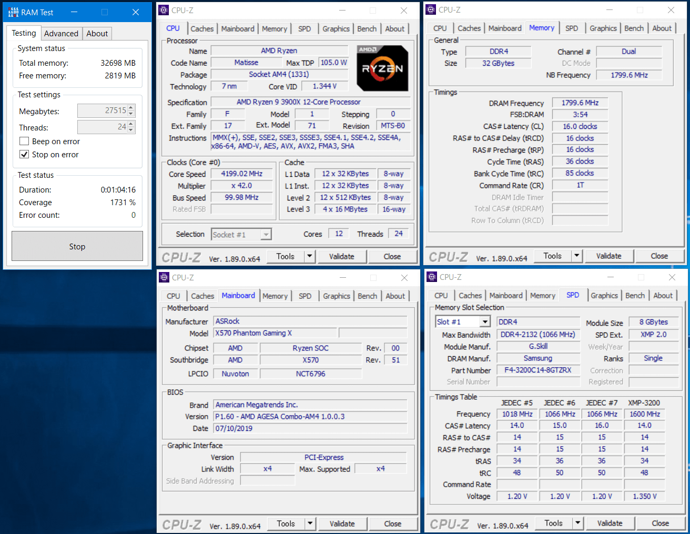Open the Slot #1 memory slot dropdown
Viewport: 690px width, 534px height.
(485, 322)
